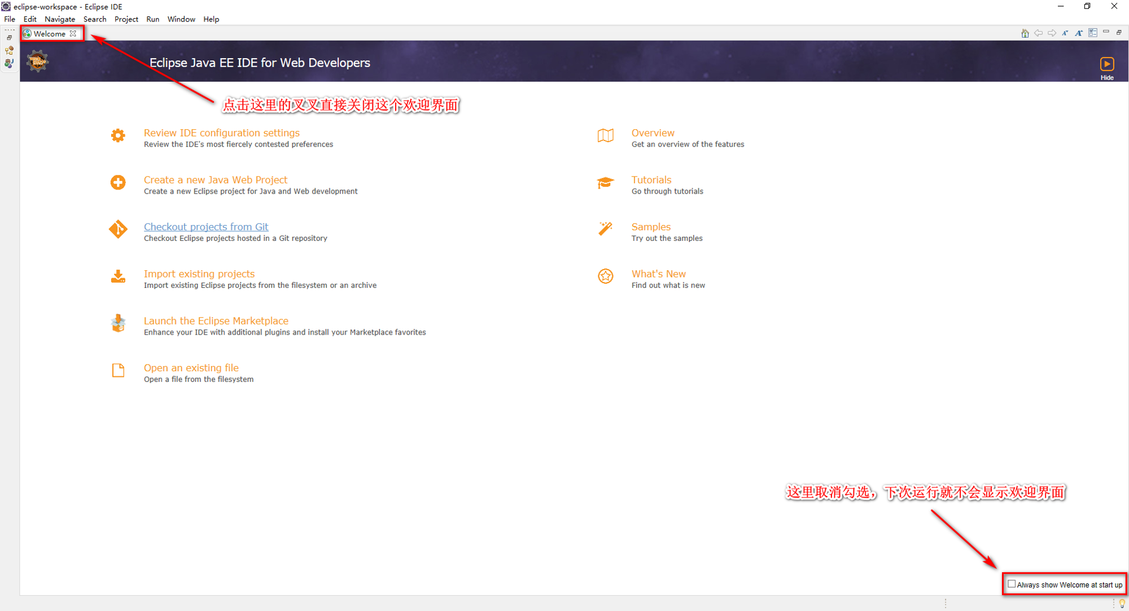This screenshot has width=1129, height=611.
Task: Open the customize page toolbar icon
Action: coord(1093,33)
